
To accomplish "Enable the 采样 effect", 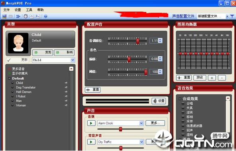I will [x=183, y=121].
